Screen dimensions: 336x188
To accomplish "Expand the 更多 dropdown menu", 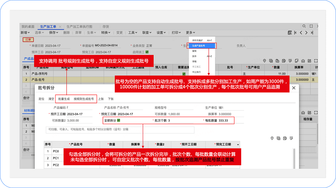I will click(190, 33).
